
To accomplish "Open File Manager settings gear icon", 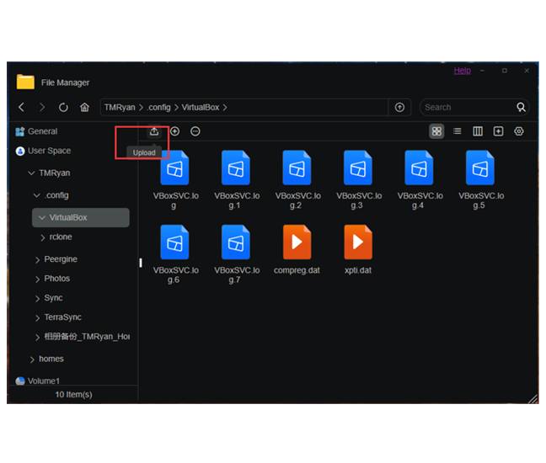I will pos(519,131).
